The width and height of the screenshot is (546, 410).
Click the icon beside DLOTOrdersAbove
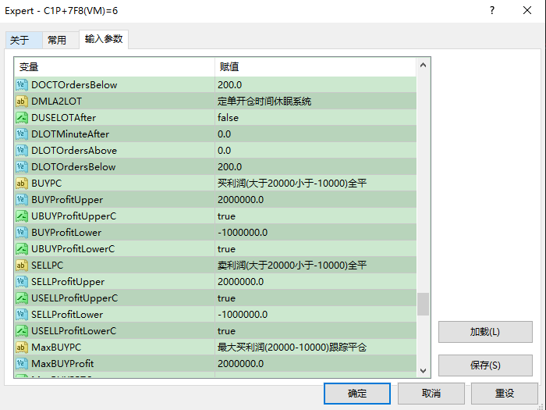click(x=22, y=150)
